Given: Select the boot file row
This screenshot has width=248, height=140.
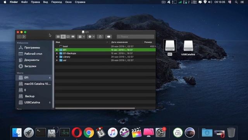Looking at the screenshot, I should coord(105,46).
